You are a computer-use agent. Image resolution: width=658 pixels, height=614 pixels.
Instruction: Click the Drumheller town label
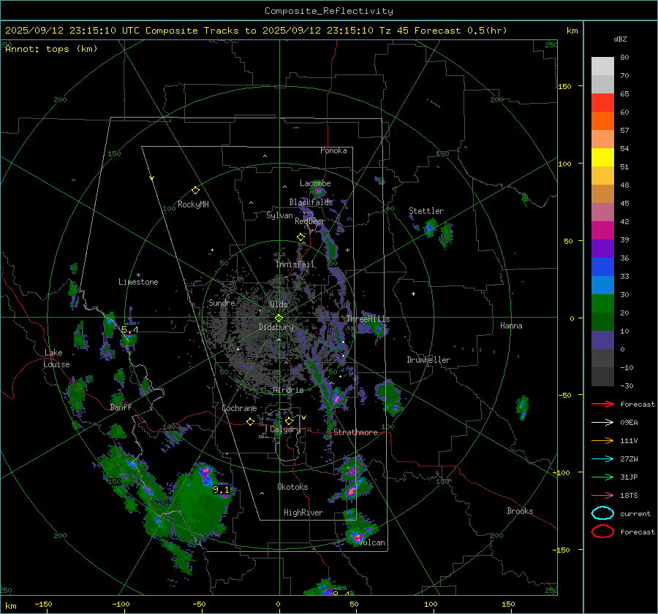[x=428, y=360]
